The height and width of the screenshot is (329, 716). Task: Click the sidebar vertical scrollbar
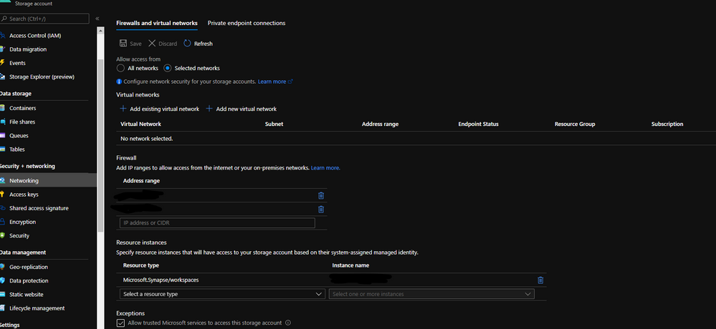[100, 146]
